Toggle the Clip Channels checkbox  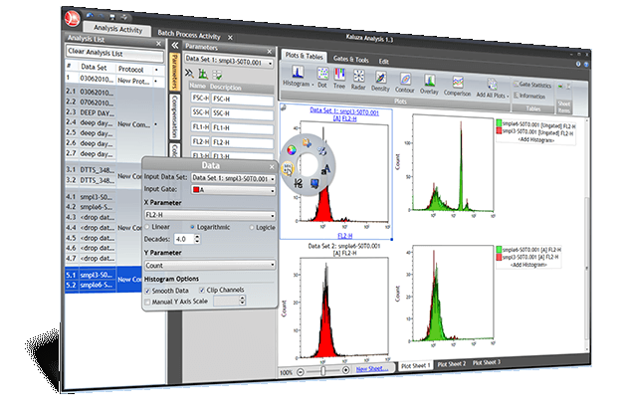coord(202,290)
